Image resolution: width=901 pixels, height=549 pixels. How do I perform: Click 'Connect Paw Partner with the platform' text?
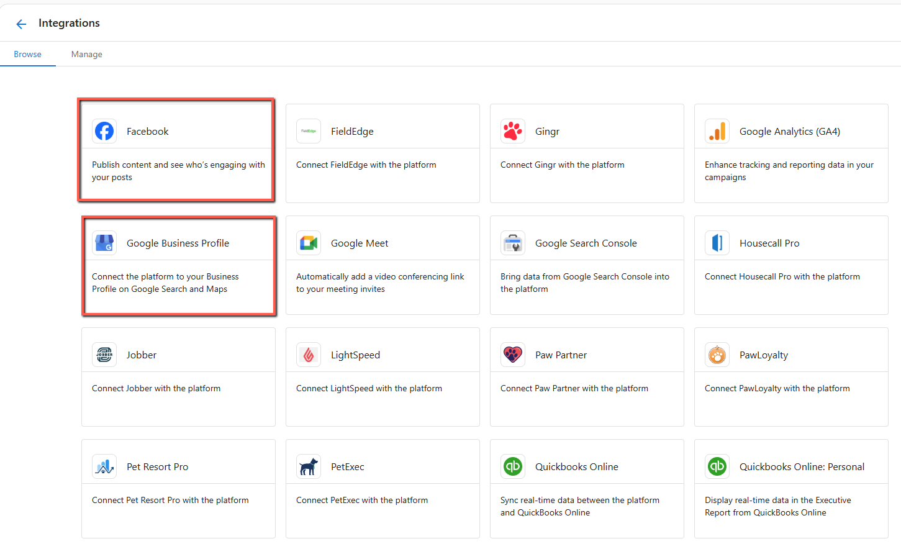[x=574, y=388]
